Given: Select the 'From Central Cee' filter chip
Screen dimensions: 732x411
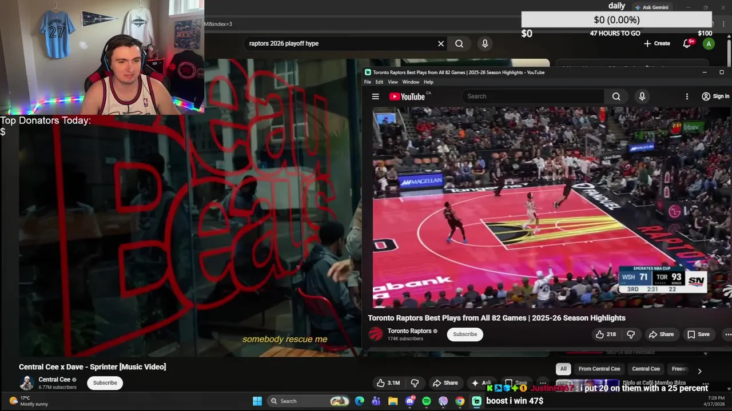Looking at the screenshot, I should tap(599, 369).
